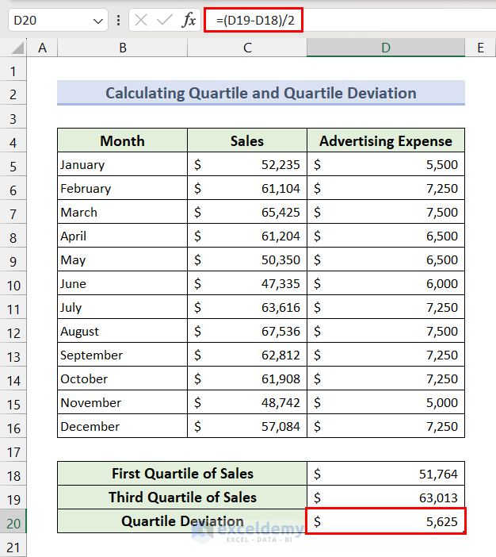Image resolution: width=496 pixels, height=557 pixels.
Task: Select column B header
Action: coord(123,48)
